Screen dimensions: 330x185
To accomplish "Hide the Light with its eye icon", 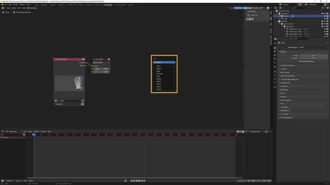I will pos(325,19).
